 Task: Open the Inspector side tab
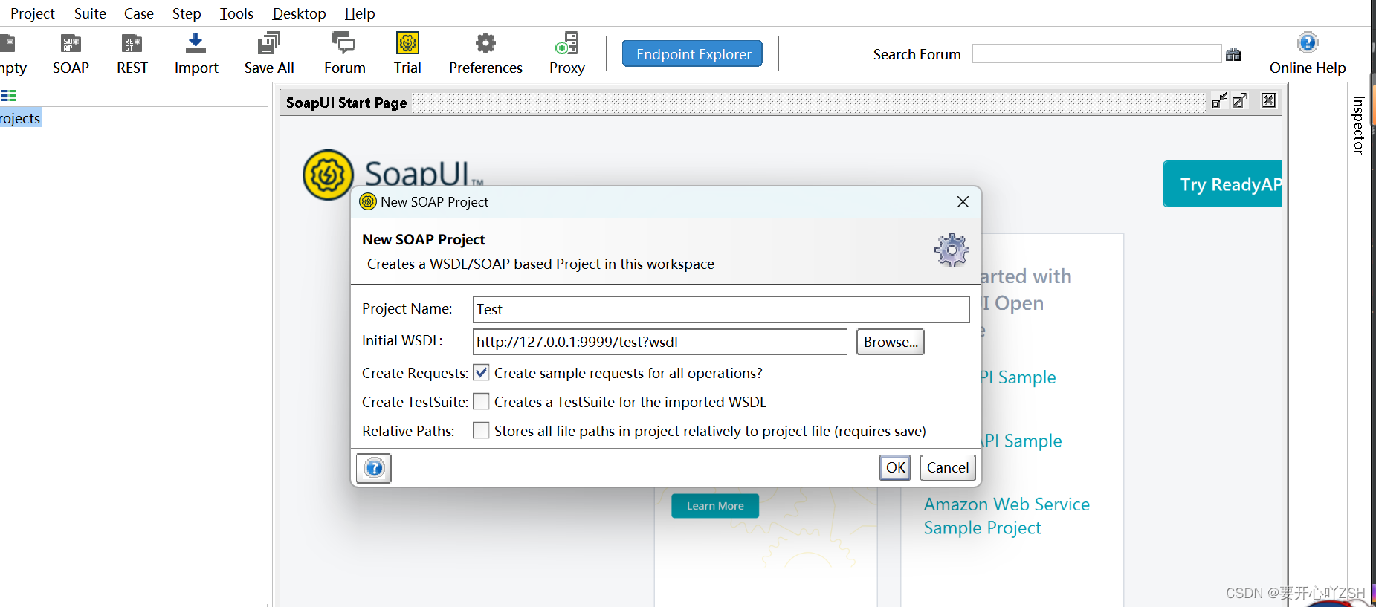click(1359, 125)
